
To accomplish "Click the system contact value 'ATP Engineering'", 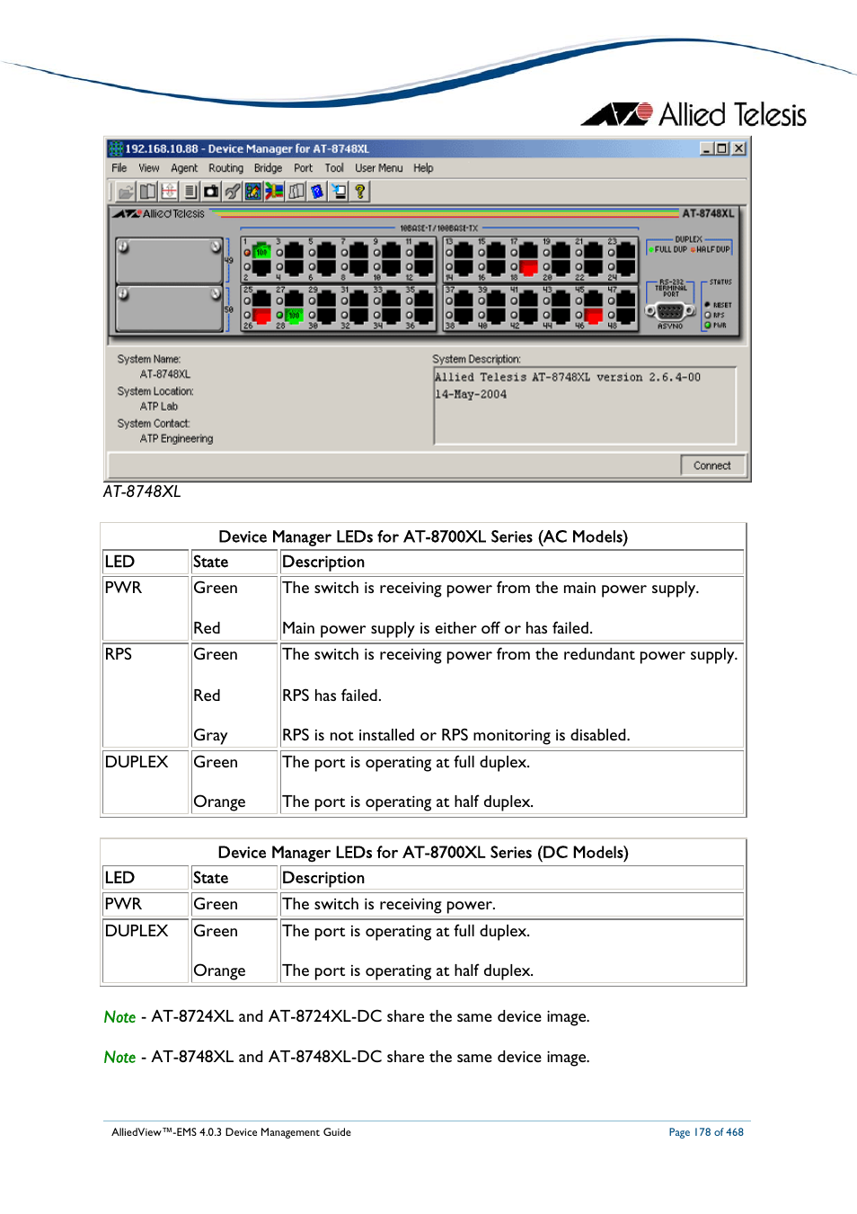I will 176,439.
